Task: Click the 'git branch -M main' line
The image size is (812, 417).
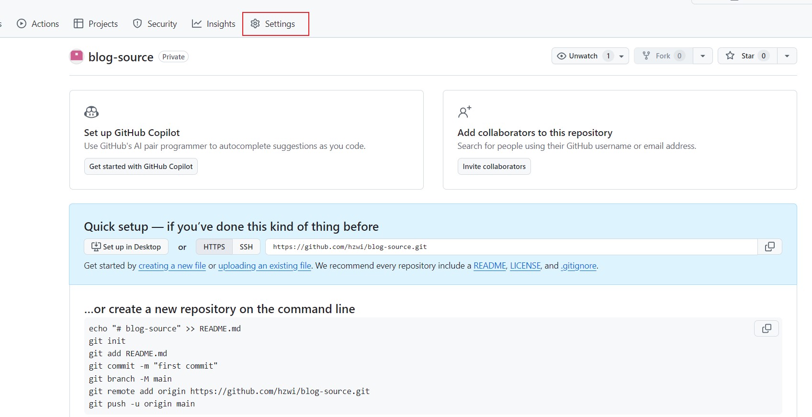Action: point(130,379)
